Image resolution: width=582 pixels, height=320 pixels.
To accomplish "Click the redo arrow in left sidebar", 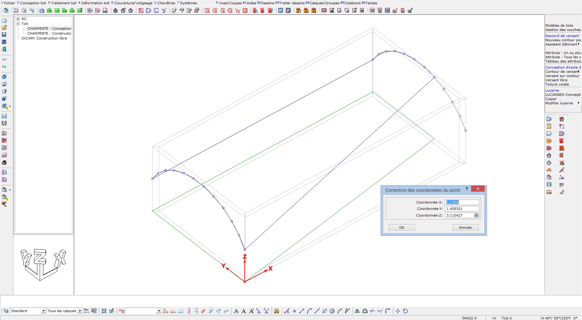I will pos(4,67).
